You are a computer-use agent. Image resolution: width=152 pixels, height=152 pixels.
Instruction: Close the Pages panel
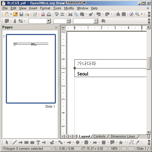(x=56, y=27)
